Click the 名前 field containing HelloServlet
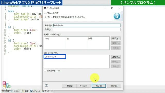 pos(87,25)
